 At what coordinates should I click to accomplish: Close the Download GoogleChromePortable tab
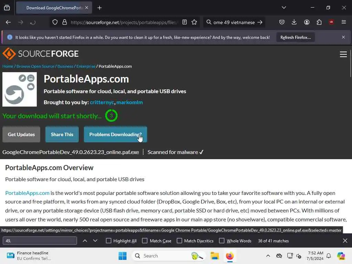[87, 8]
